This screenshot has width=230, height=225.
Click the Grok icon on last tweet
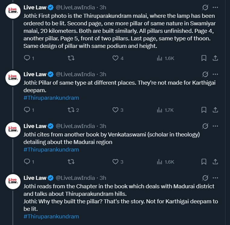click(x=205, y=178)
